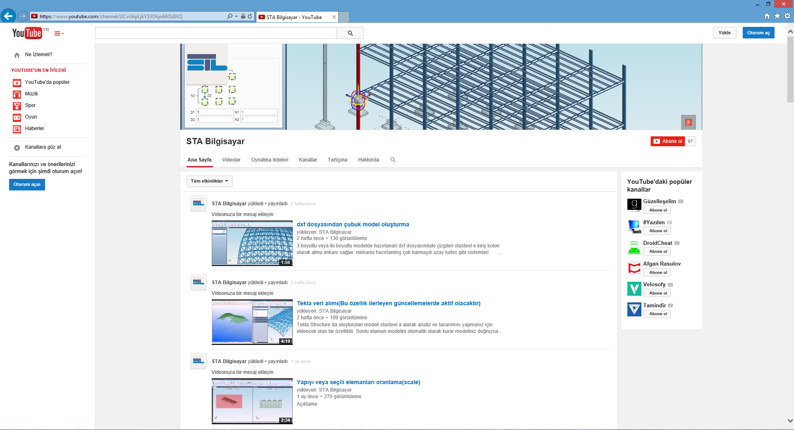Click the YouTube search magnifier button
The height and width of the screenshot is (430, 794).
pyautogui.click(x=350, y=33)
